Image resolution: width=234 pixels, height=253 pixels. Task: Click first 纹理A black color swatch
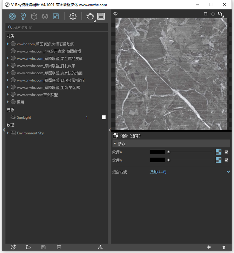tap(157, 152)
